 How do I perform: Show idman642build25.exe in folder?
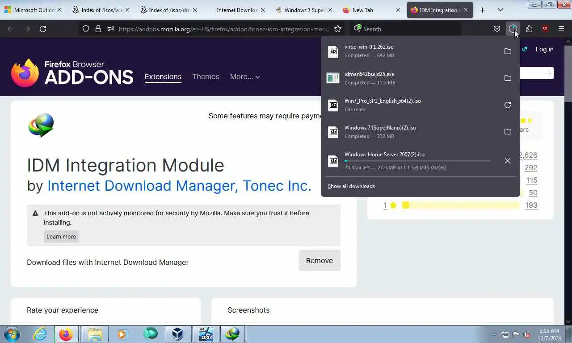(508, 78)
